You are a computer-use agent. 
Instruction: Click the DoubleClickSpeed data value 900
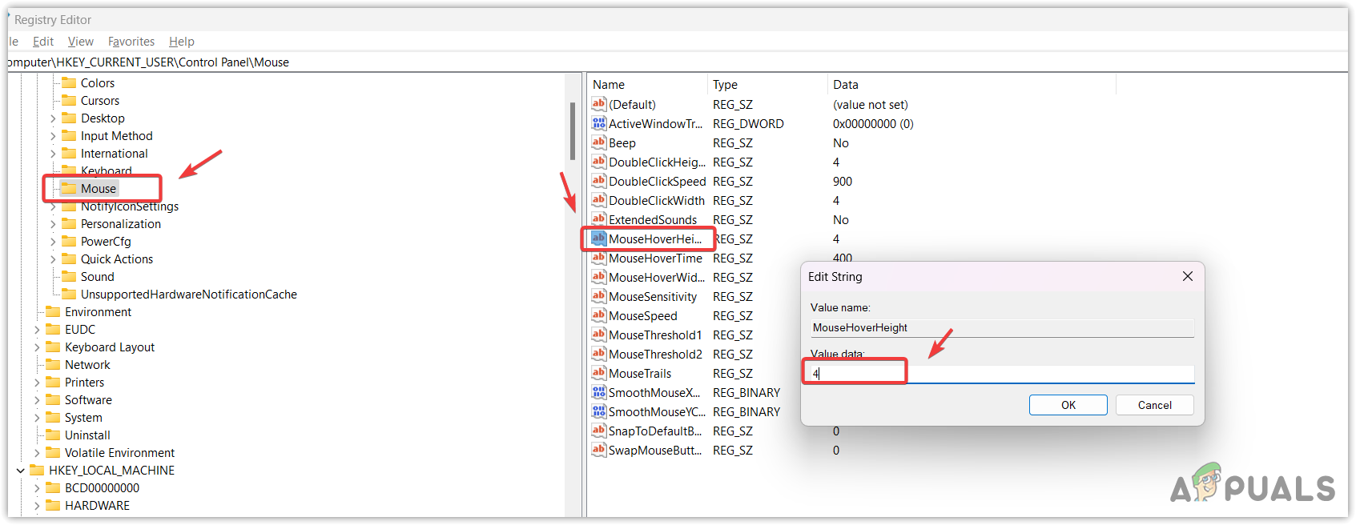(x=843, y=181)
